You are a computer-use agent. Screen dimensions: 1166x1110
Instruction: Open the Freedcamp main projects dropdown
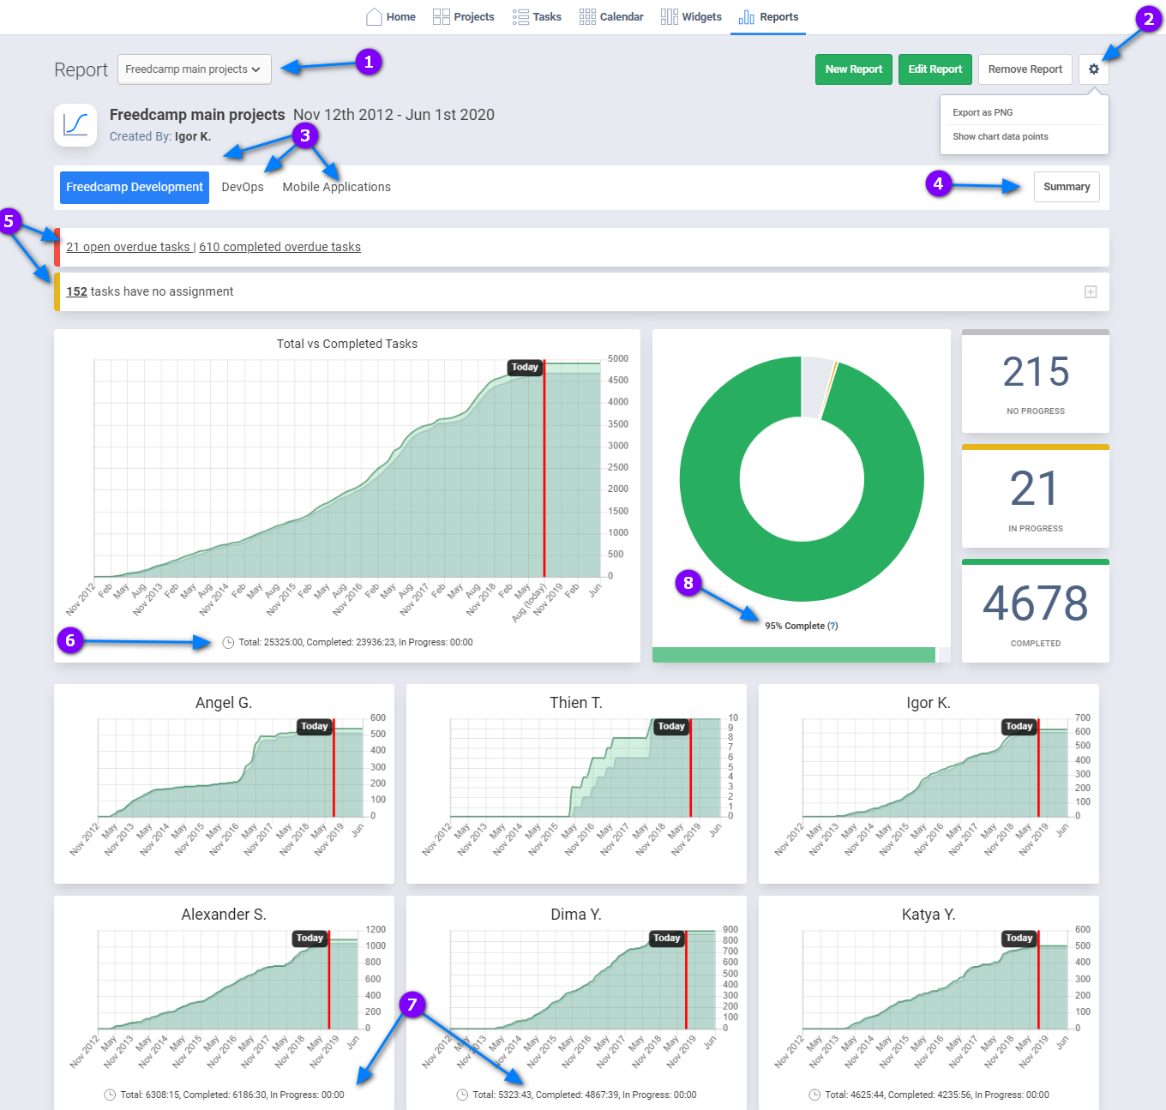click(194, 69)
